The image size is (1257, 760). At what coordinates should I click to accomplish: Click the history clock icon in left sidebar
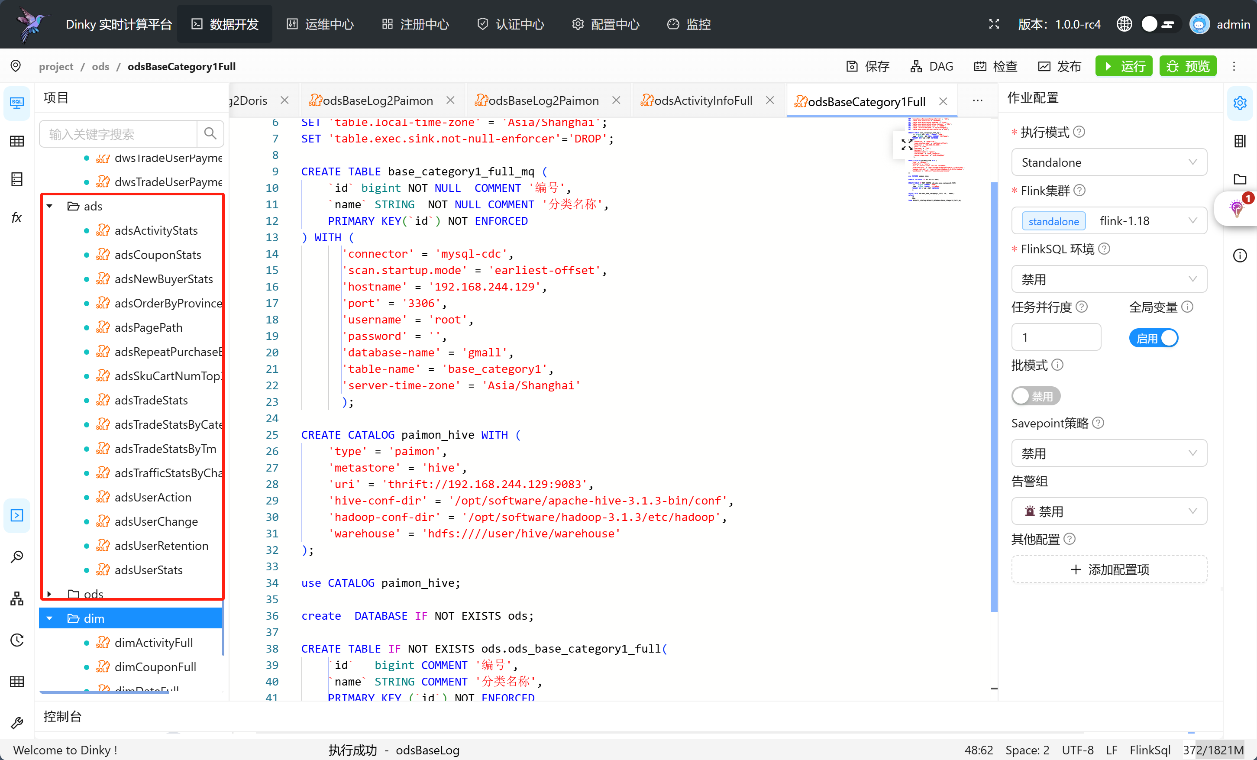(17, 640)
